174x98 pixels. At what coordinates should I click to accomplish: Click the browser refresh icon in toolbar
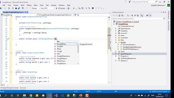pos(69,8)
